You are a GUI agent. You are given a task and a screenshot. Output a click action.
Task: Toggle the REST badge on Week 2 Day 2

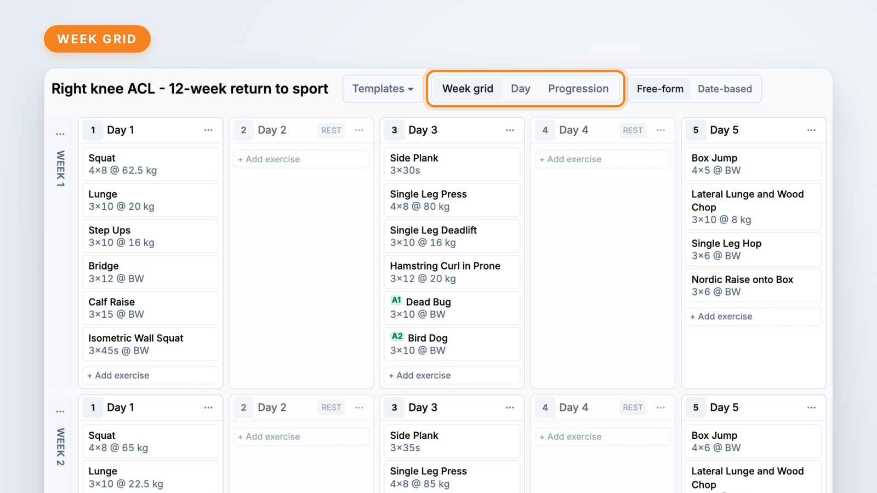pyautogui.click(x=331, y=408)
